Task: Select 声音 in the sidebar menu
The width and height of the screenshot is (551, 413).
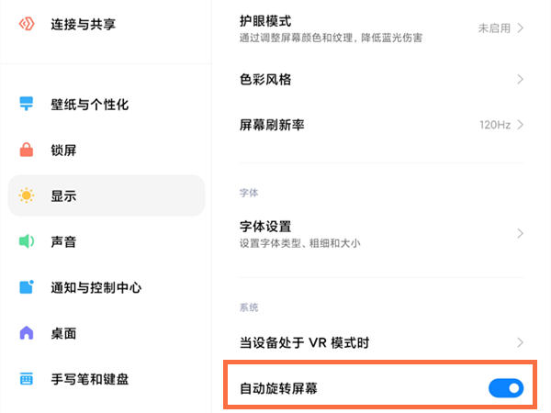Action: [x=63, y=241]
